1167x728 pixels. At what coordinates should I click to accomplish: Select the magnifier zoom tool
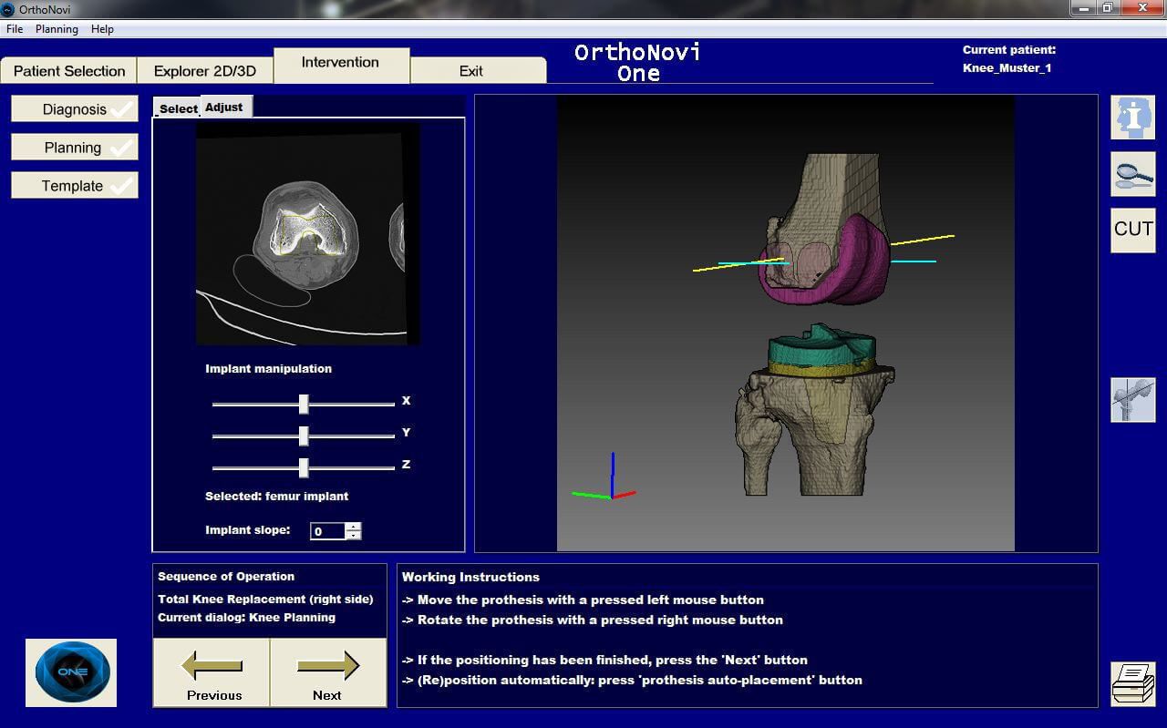(x=1132, y=173)
